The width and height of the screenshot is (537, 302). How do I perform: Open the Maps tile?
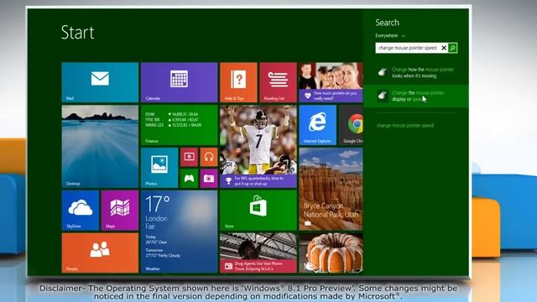click(120, 211)
